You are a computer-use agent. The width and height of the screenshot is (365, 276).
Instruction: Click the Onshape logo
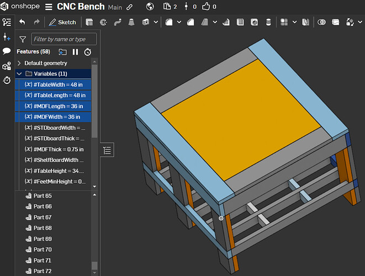coord(20,6)
